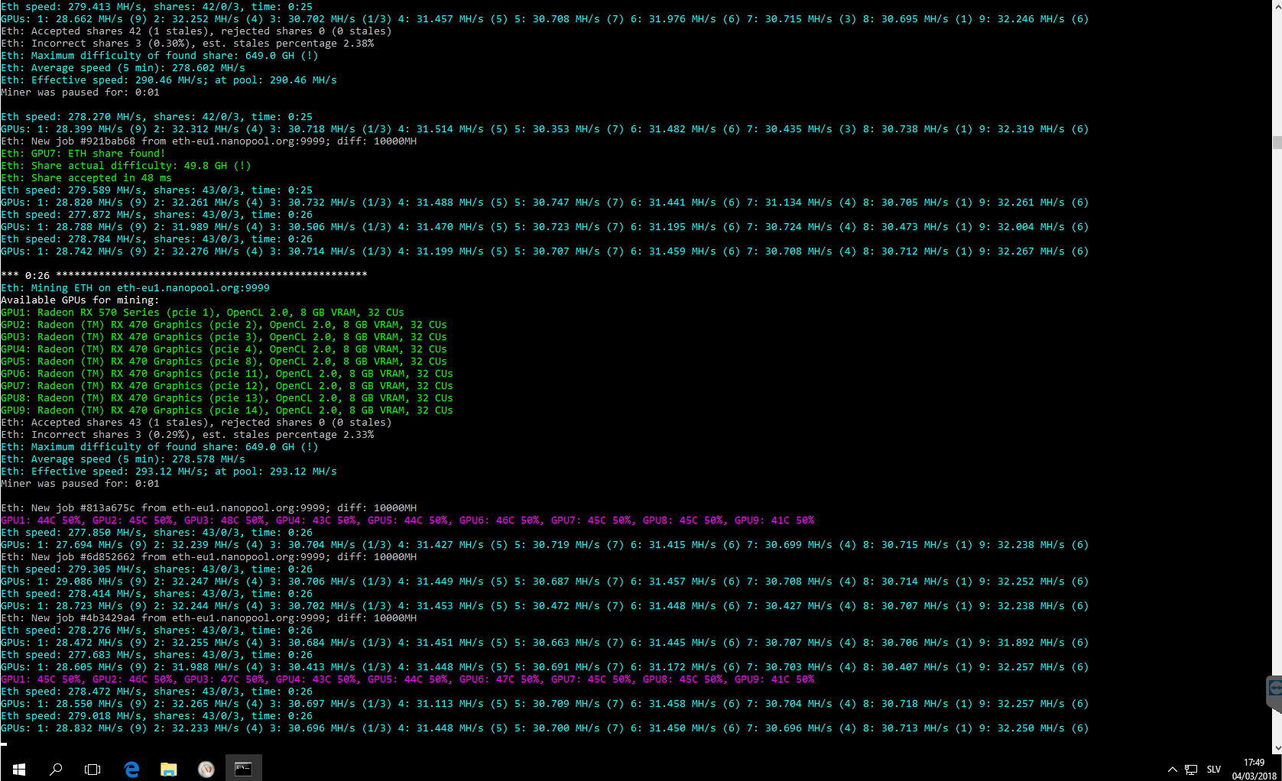Viewport: 1282px width, 781px height.
Task: Click 'New job #6d852662' line
Action: (x=209, y=557)
